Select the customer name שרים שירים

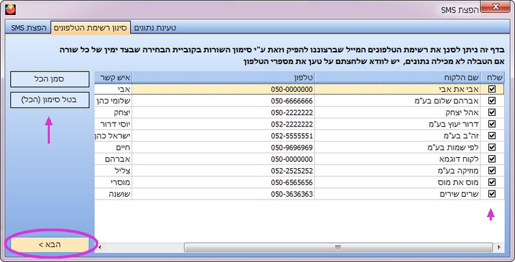(x=460, y=194)
